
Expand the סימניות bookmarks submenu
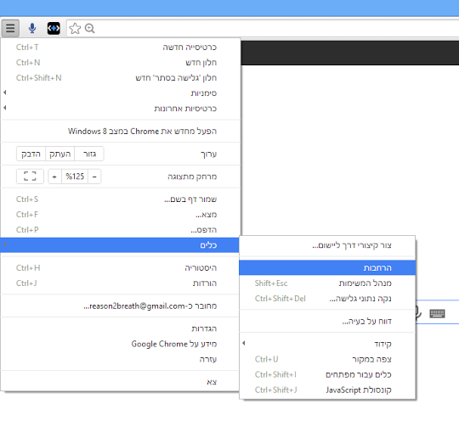click(120, 93)
